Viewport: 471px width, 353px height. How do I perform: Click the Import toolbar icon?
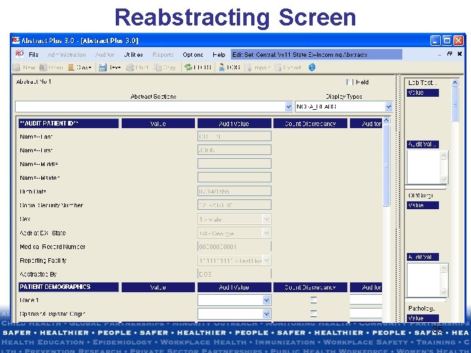click(x=248, y=67)
